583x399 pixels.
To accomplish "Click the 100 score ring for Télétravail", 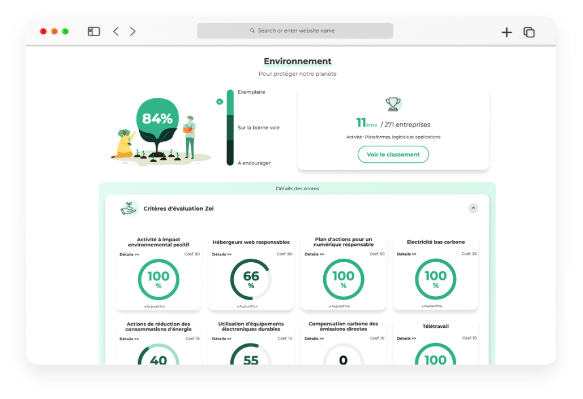I will [x=435, y=354].
